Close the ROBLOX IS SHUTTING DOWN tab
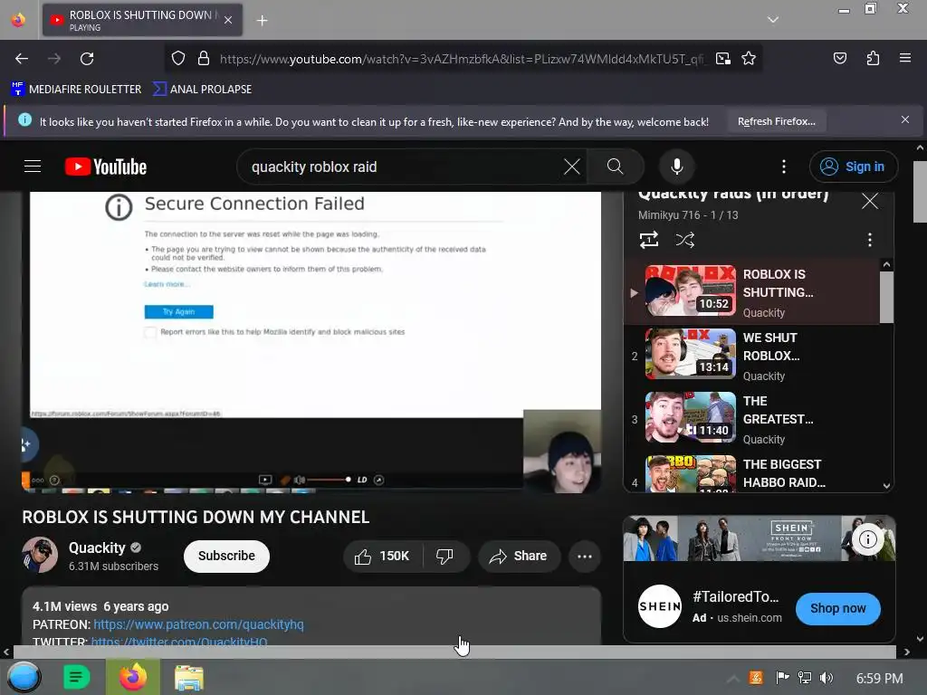 click(x=227, y=20)
